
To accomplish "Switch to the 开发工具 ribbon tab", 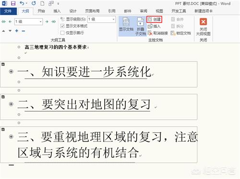I will (x=179, y=11).
